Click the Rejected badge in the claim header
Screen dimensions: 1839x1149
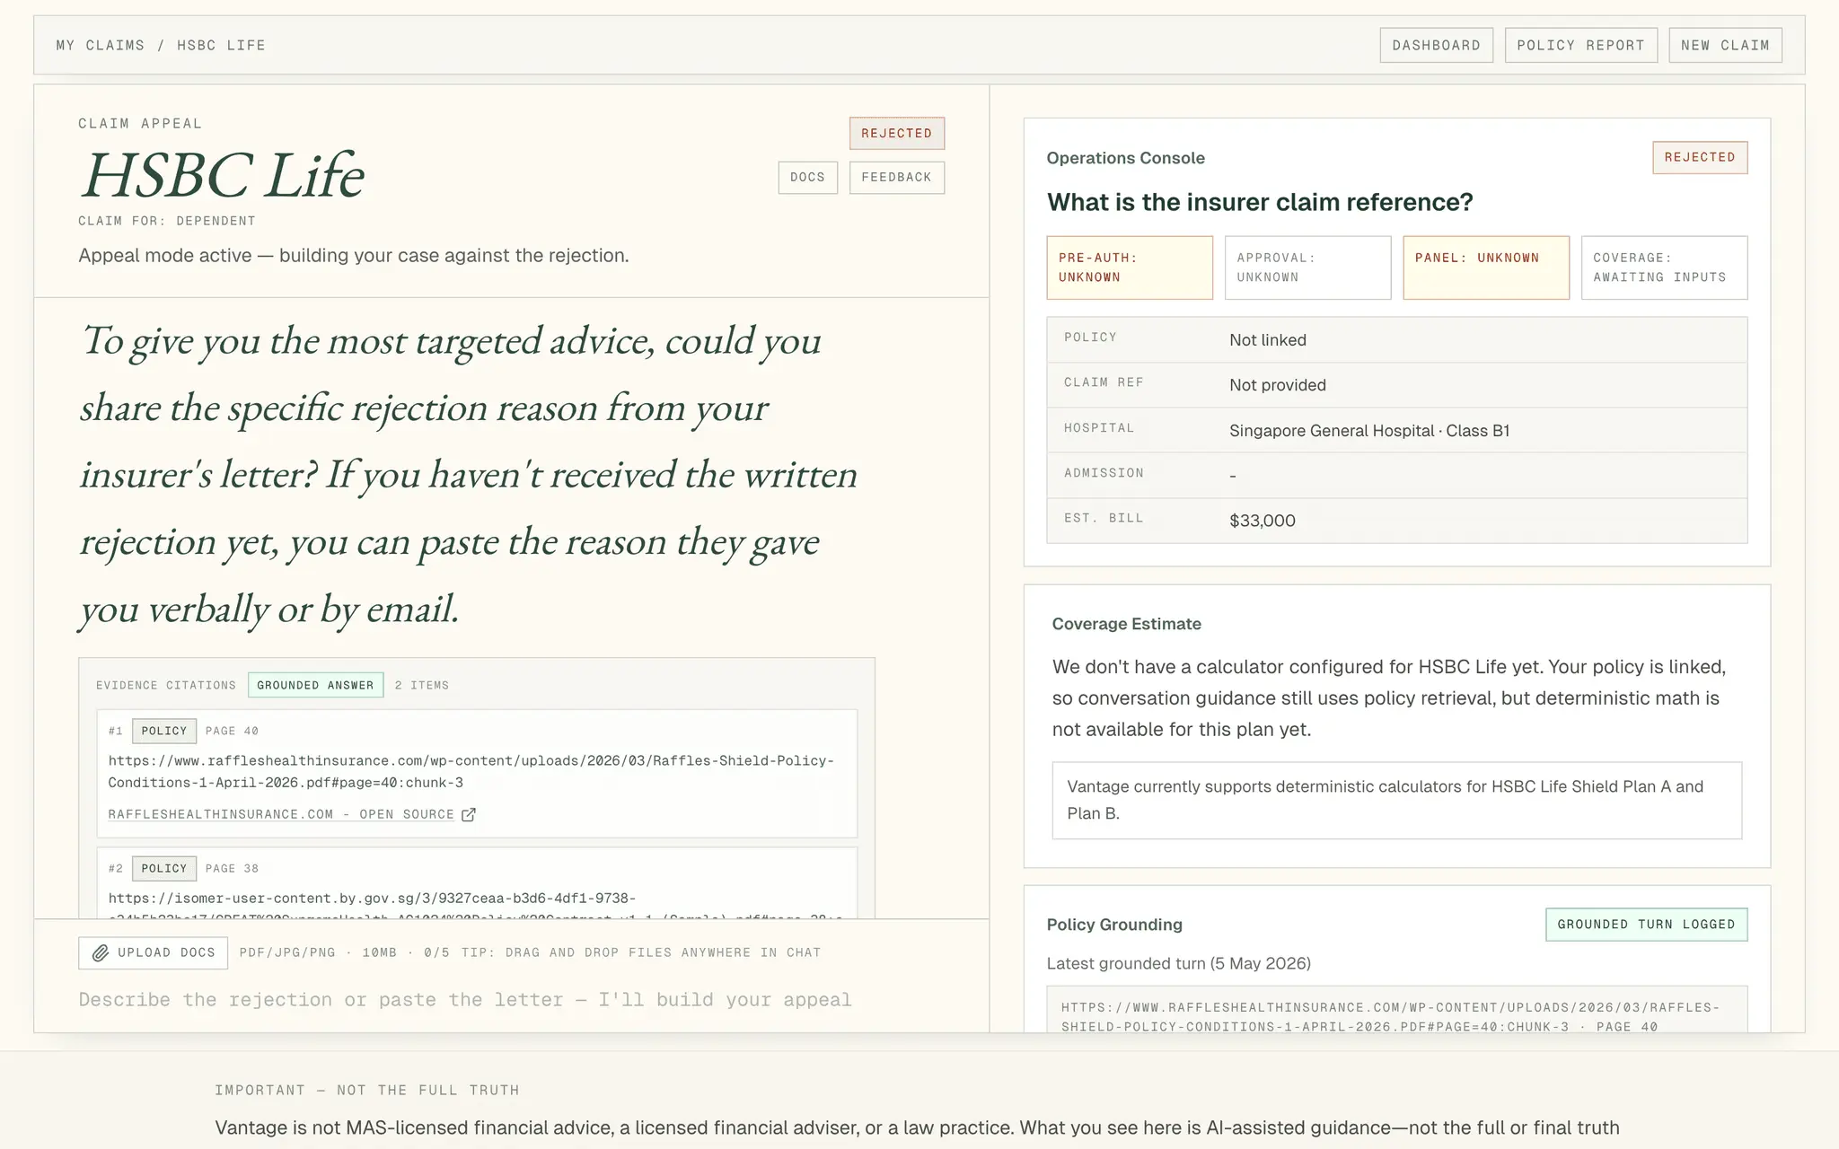pyautogui.click(x=896, y=133)
